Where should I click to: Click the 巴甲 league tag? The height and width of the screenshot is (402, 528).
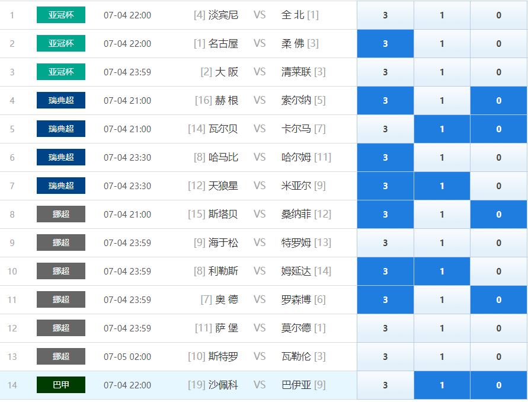click(x=61, y=385)
